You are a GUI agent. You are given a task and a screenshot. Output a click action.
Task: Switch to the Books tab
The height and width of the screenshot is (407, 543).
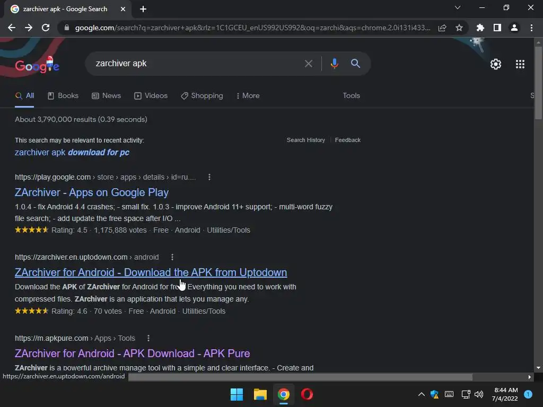(63, 96)
